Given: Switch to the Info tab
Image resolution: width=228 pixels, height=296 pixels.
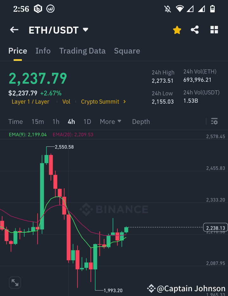Looking at the screenshot, I should point(43,51).
